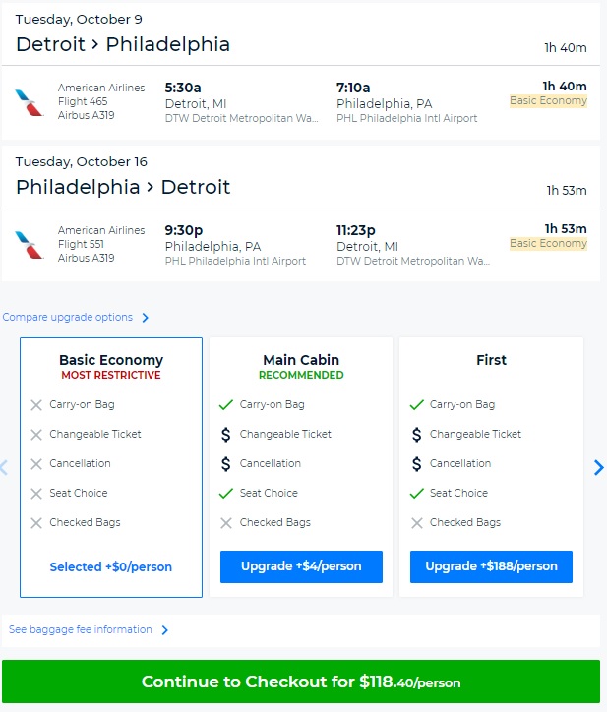The width and height of the screenshot is (607, 712).
Task: Open the See baggage fee information link
Action: pos(81,629)
